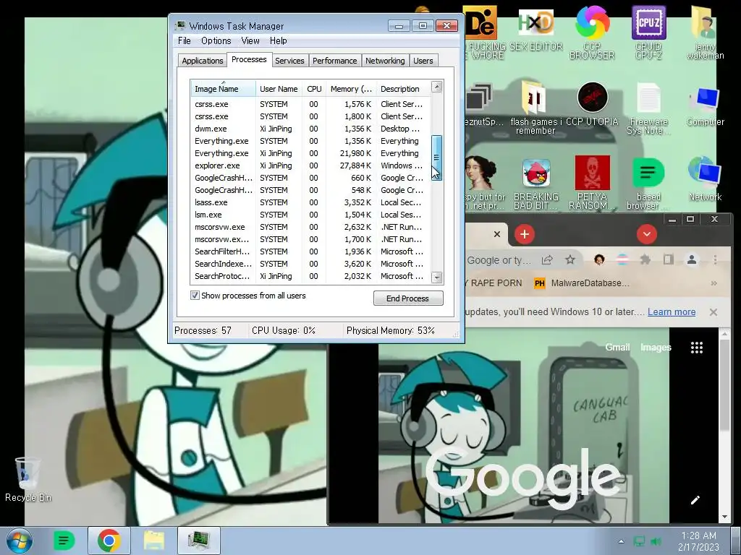
Task: Click the End Process button
Action: [408, 298]
